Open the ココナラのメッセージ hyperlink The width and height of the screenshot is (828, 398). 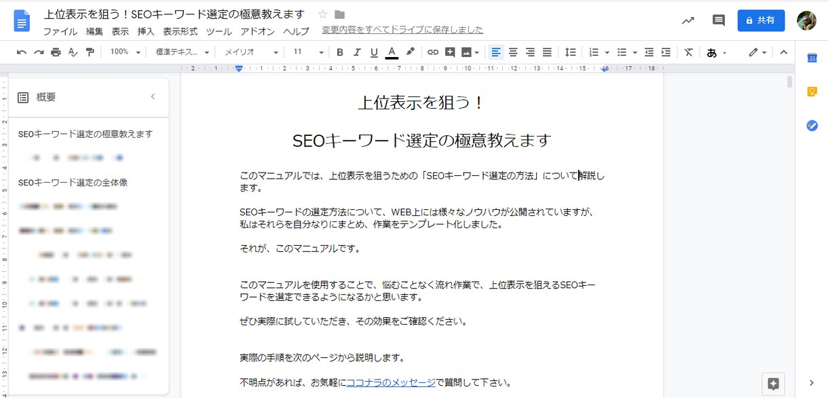[391, 382]
